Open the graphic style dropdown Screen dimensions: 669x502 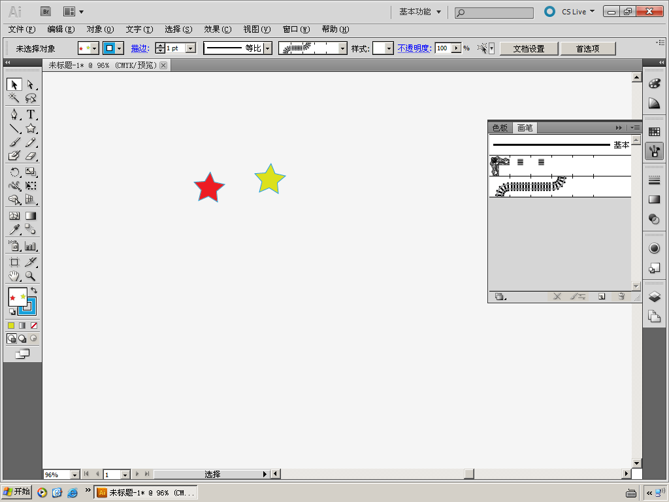(389, 48)
